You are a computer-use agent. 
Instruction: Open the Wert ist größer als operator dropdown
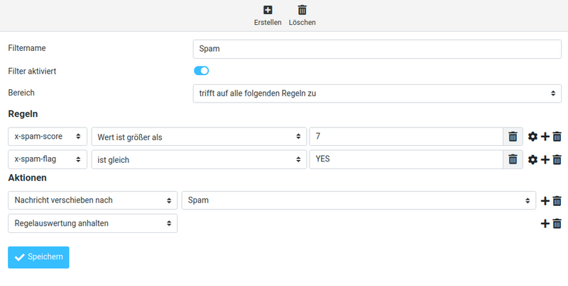(x=199, y=137)
